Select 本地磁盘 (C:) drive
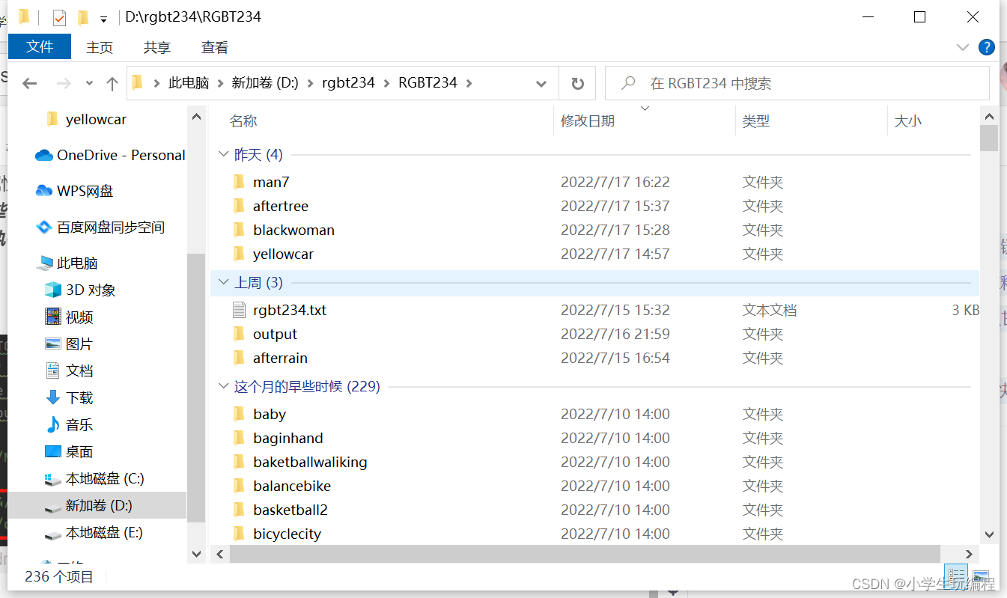This screenshot has width=1007, height=598. pos(94,478)
